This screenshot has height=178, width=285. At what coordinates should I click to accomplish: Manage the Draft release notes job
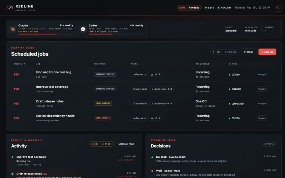(x=262, y=104)
